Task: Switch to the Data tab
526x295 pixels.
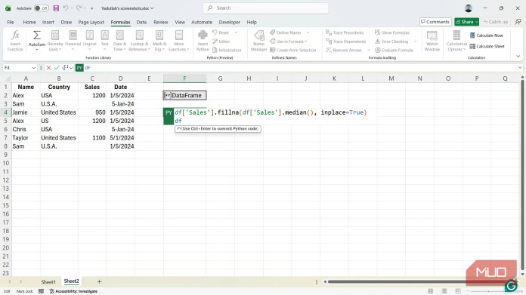Action: coord(141,22)
